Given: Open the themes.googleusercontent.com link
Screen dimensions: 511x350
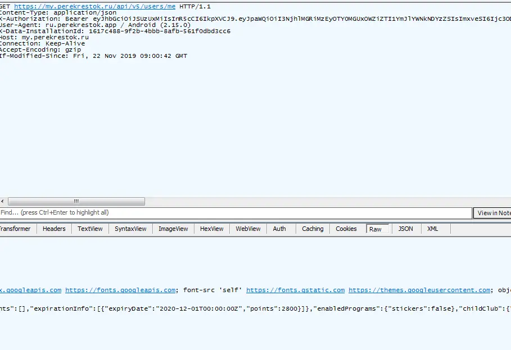Looking at the screenshot, I should click(419, 290).
